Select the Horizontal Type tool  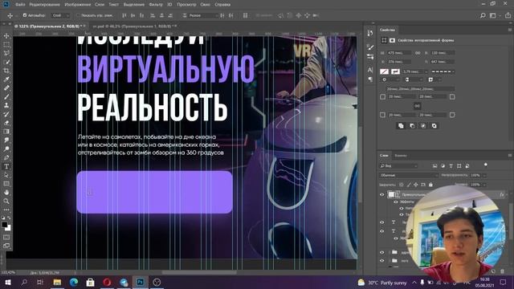(x=6, y=166)
